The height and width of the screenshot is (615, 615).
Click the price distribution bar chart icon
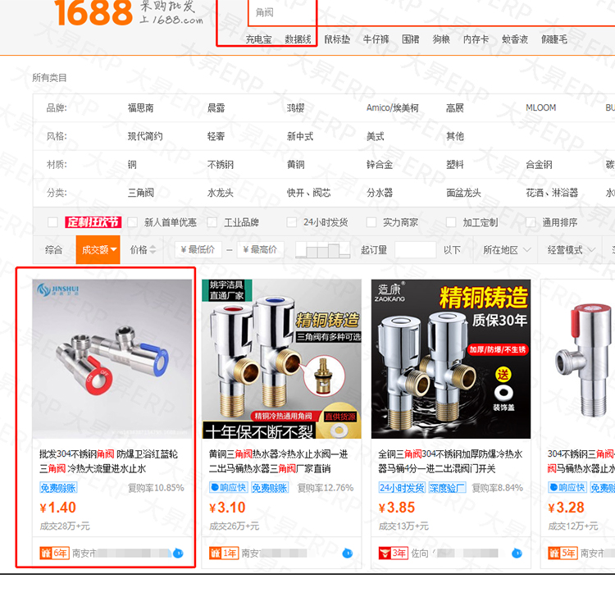tap(322, 250)
